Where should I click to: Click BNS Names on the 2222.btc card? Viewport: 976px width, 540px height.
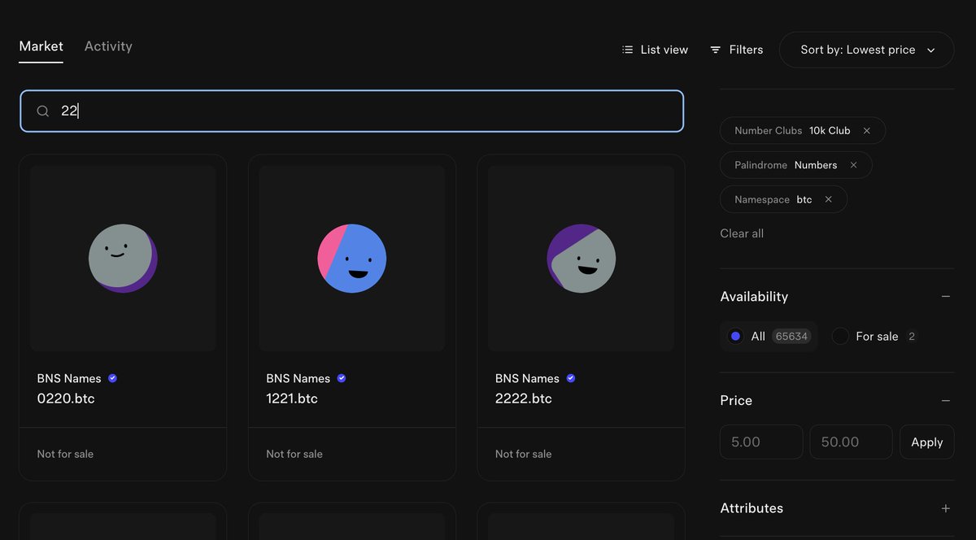pyautogui.click(x=528, y=378)
